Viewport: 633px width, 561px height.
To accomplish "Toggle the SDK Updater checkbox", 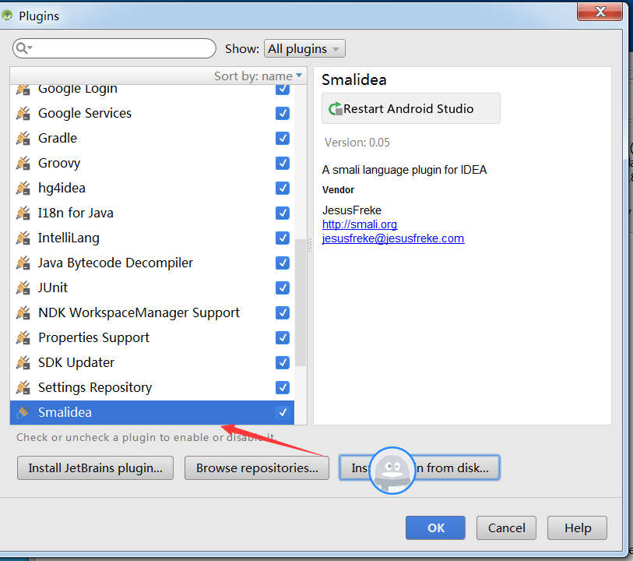I will (283, 362).
